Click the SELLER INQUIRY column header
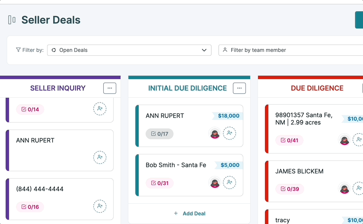This screenshot has width=363, height=224. [x=58, y=88]
